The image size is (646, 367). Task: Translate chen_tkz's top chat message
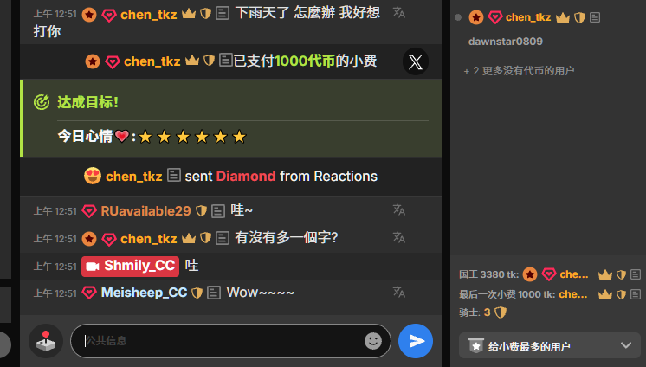[x=399, y=13]
